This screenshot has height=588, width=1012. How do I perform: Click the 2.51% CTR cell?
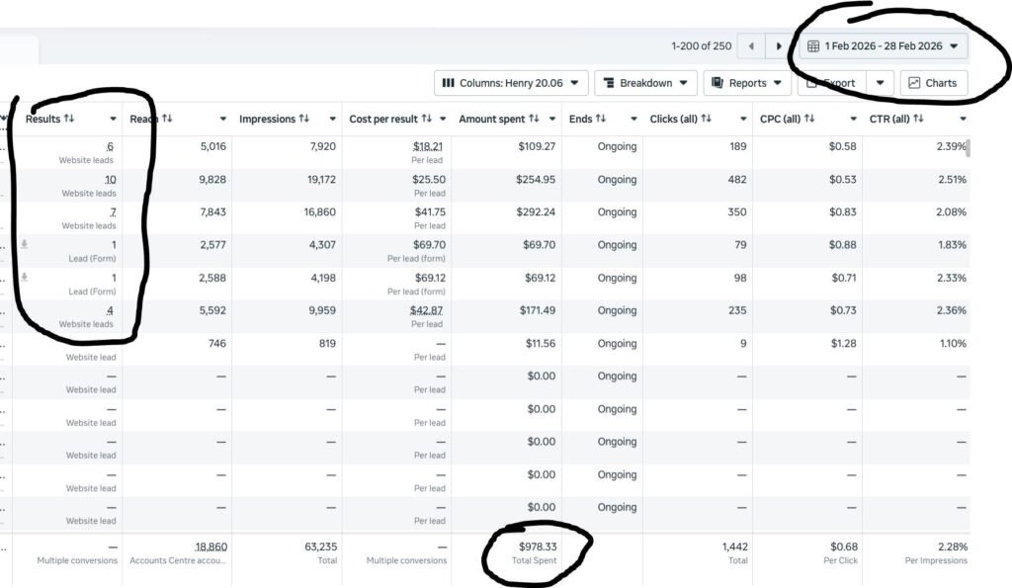pos(952,180)
